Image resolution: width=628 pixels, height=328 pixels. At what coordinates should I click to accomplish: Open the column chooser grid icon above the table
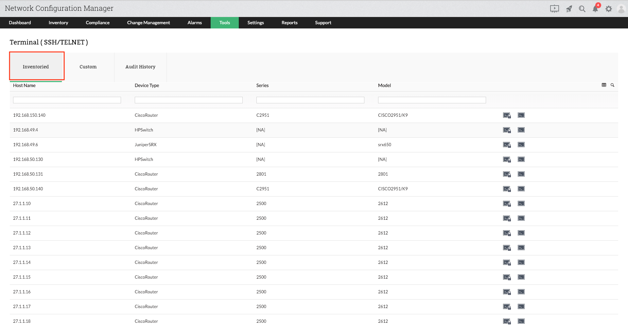point(604,85)
